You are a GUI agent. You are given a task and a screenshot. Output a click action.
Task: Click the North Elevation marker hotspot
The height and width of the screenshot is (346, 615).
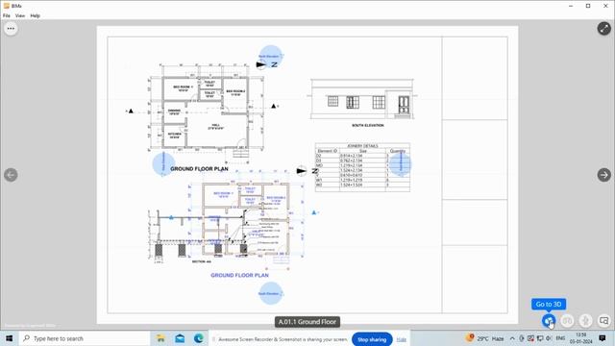[270, 57]
